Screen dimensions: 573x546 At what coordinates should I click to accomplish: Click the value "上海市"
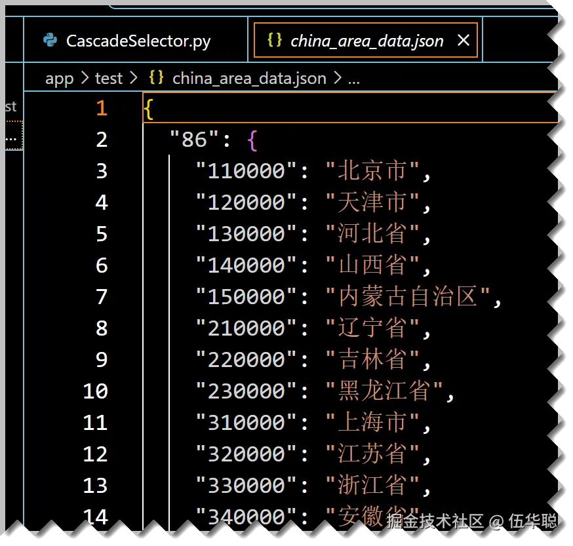(372, 422)
